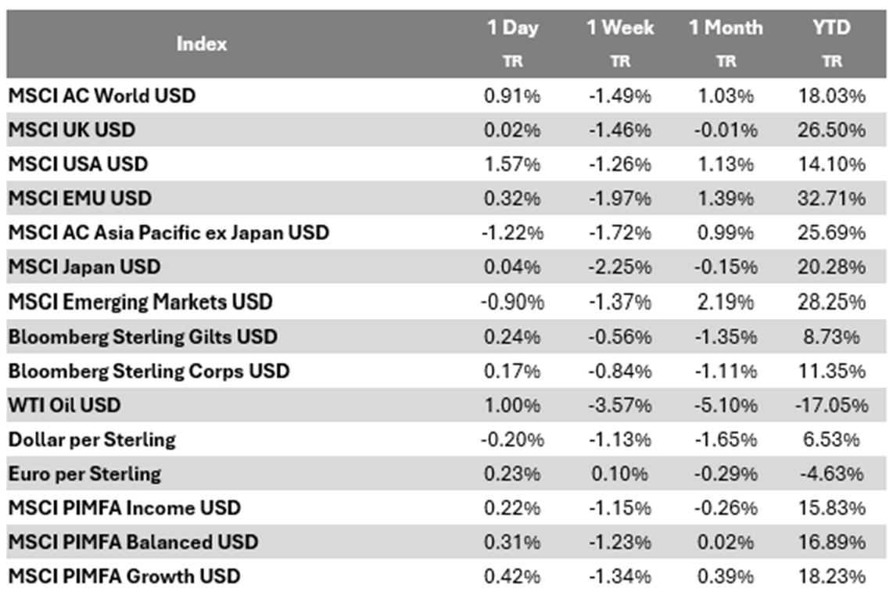The height and width of the screenshot is (606, 893).
Task: Select the Dollar per Sterling row label
Action: (92, 439)
